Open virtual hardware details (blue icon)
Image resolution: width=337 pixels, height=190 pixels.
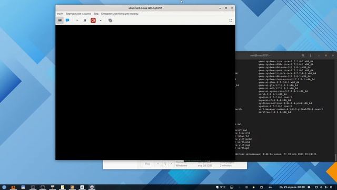[67, 21]
